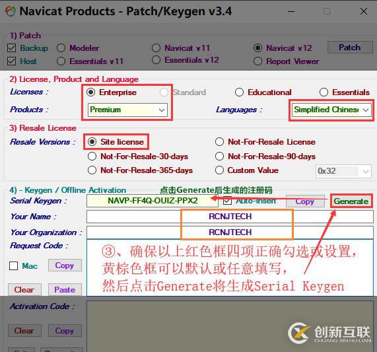Click Clear button under Activation Code

(24, 331)
